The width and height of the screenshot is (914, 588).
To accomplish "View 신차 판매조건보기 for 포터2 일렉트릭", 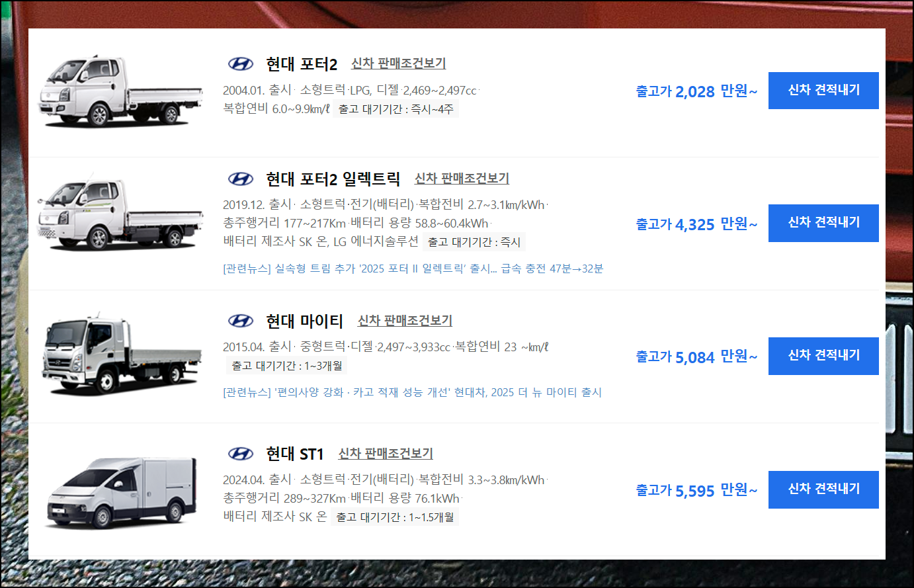I will (462, 179).
